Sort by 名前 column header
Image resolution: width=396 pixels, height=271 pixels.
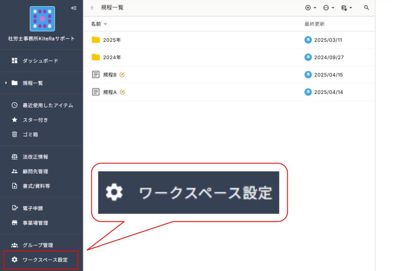99,24
